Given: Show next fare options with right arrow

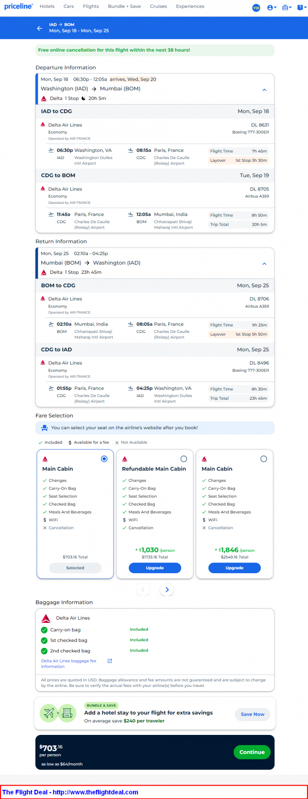Looking at the screenshot, I should (x=167, y=590).
